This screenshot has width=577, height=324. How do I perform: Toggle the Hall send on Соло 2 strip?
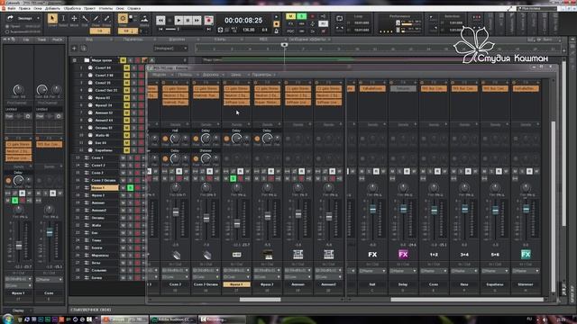tap(165, 139)
